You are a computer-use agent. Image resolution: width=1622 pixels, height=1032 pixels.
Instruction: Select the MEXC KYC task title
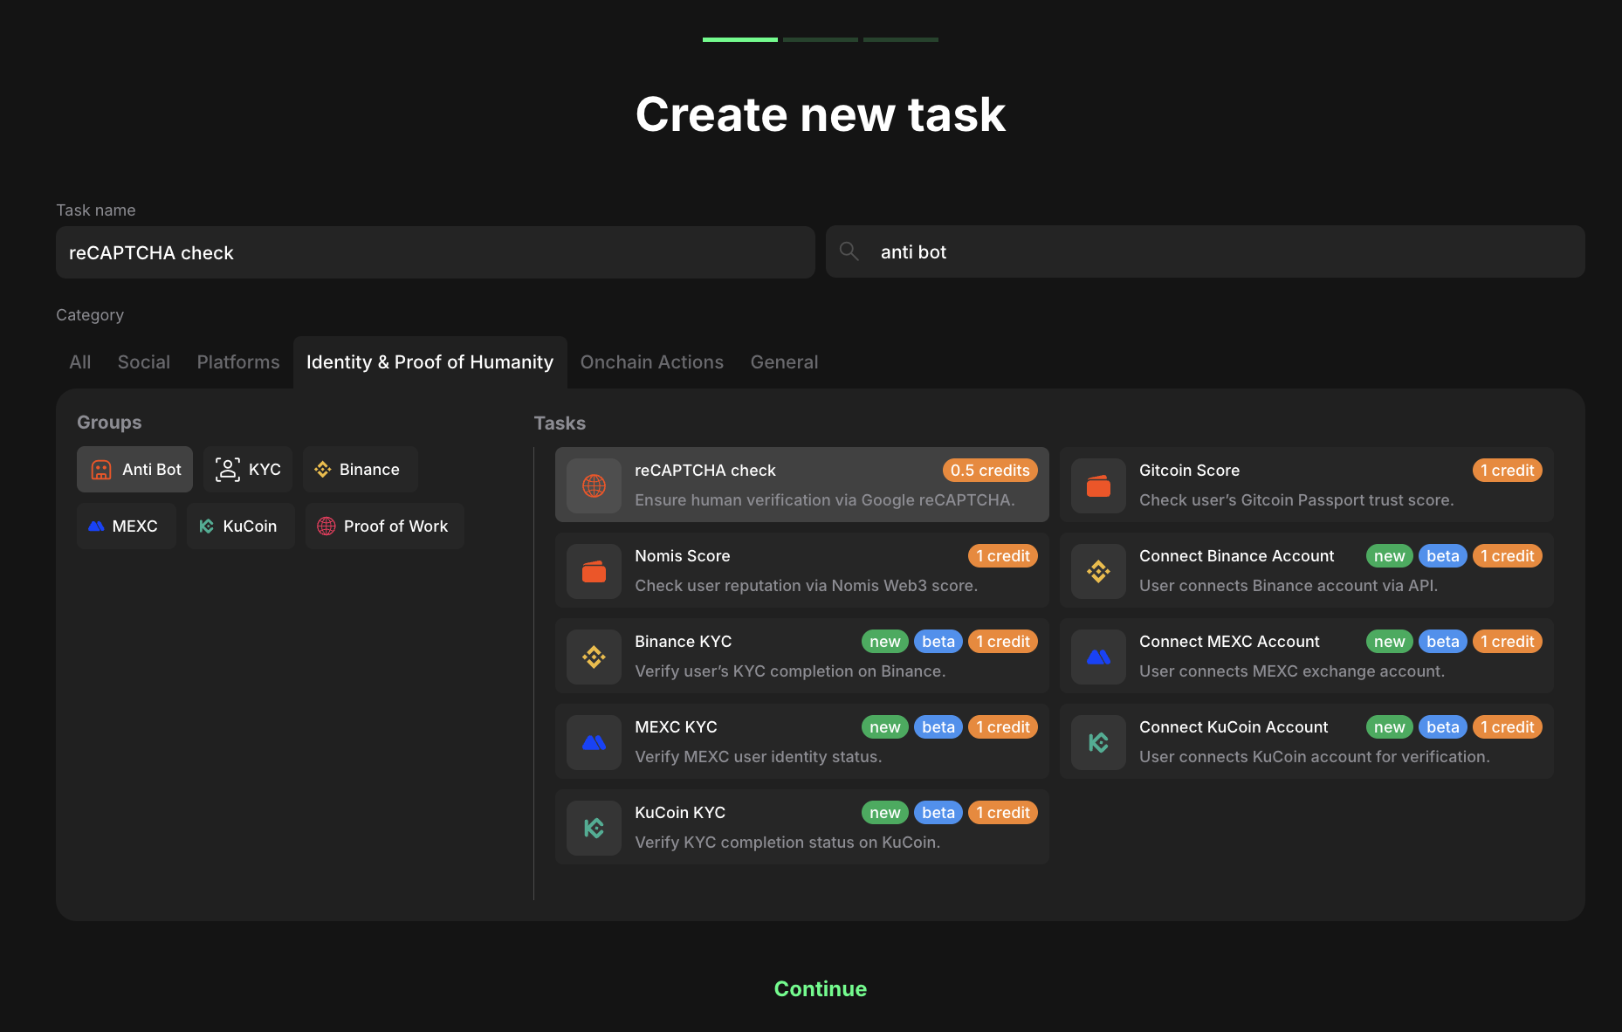[x=676, y=727]
